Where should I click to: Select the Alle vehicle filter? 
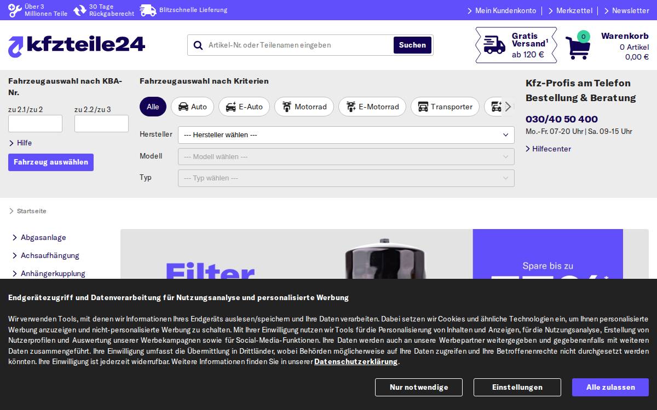point(153,107)
